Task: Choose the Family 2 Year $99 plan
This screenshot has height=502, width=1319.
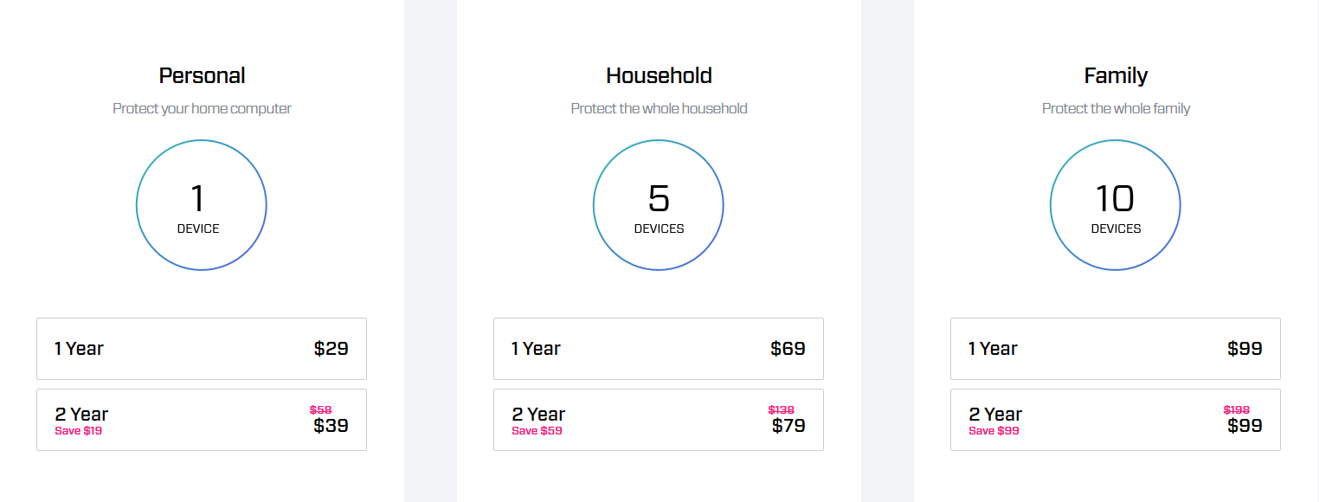Action: tap(1116, 420)
